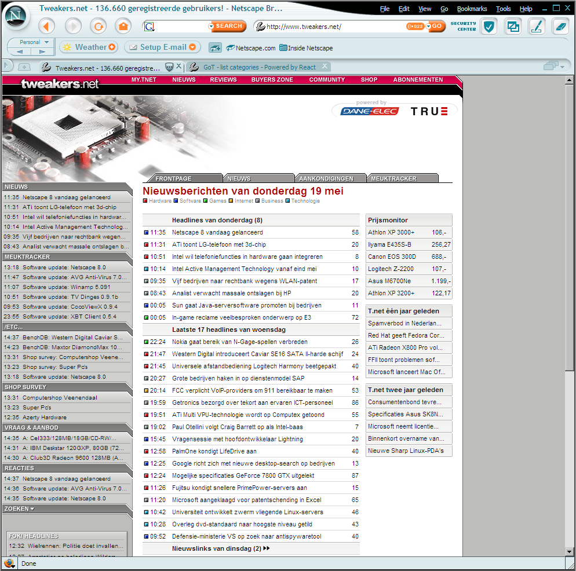The image size is (576, 571).
Task: Click the eraser clear-data icon
Action: point(560,27)
